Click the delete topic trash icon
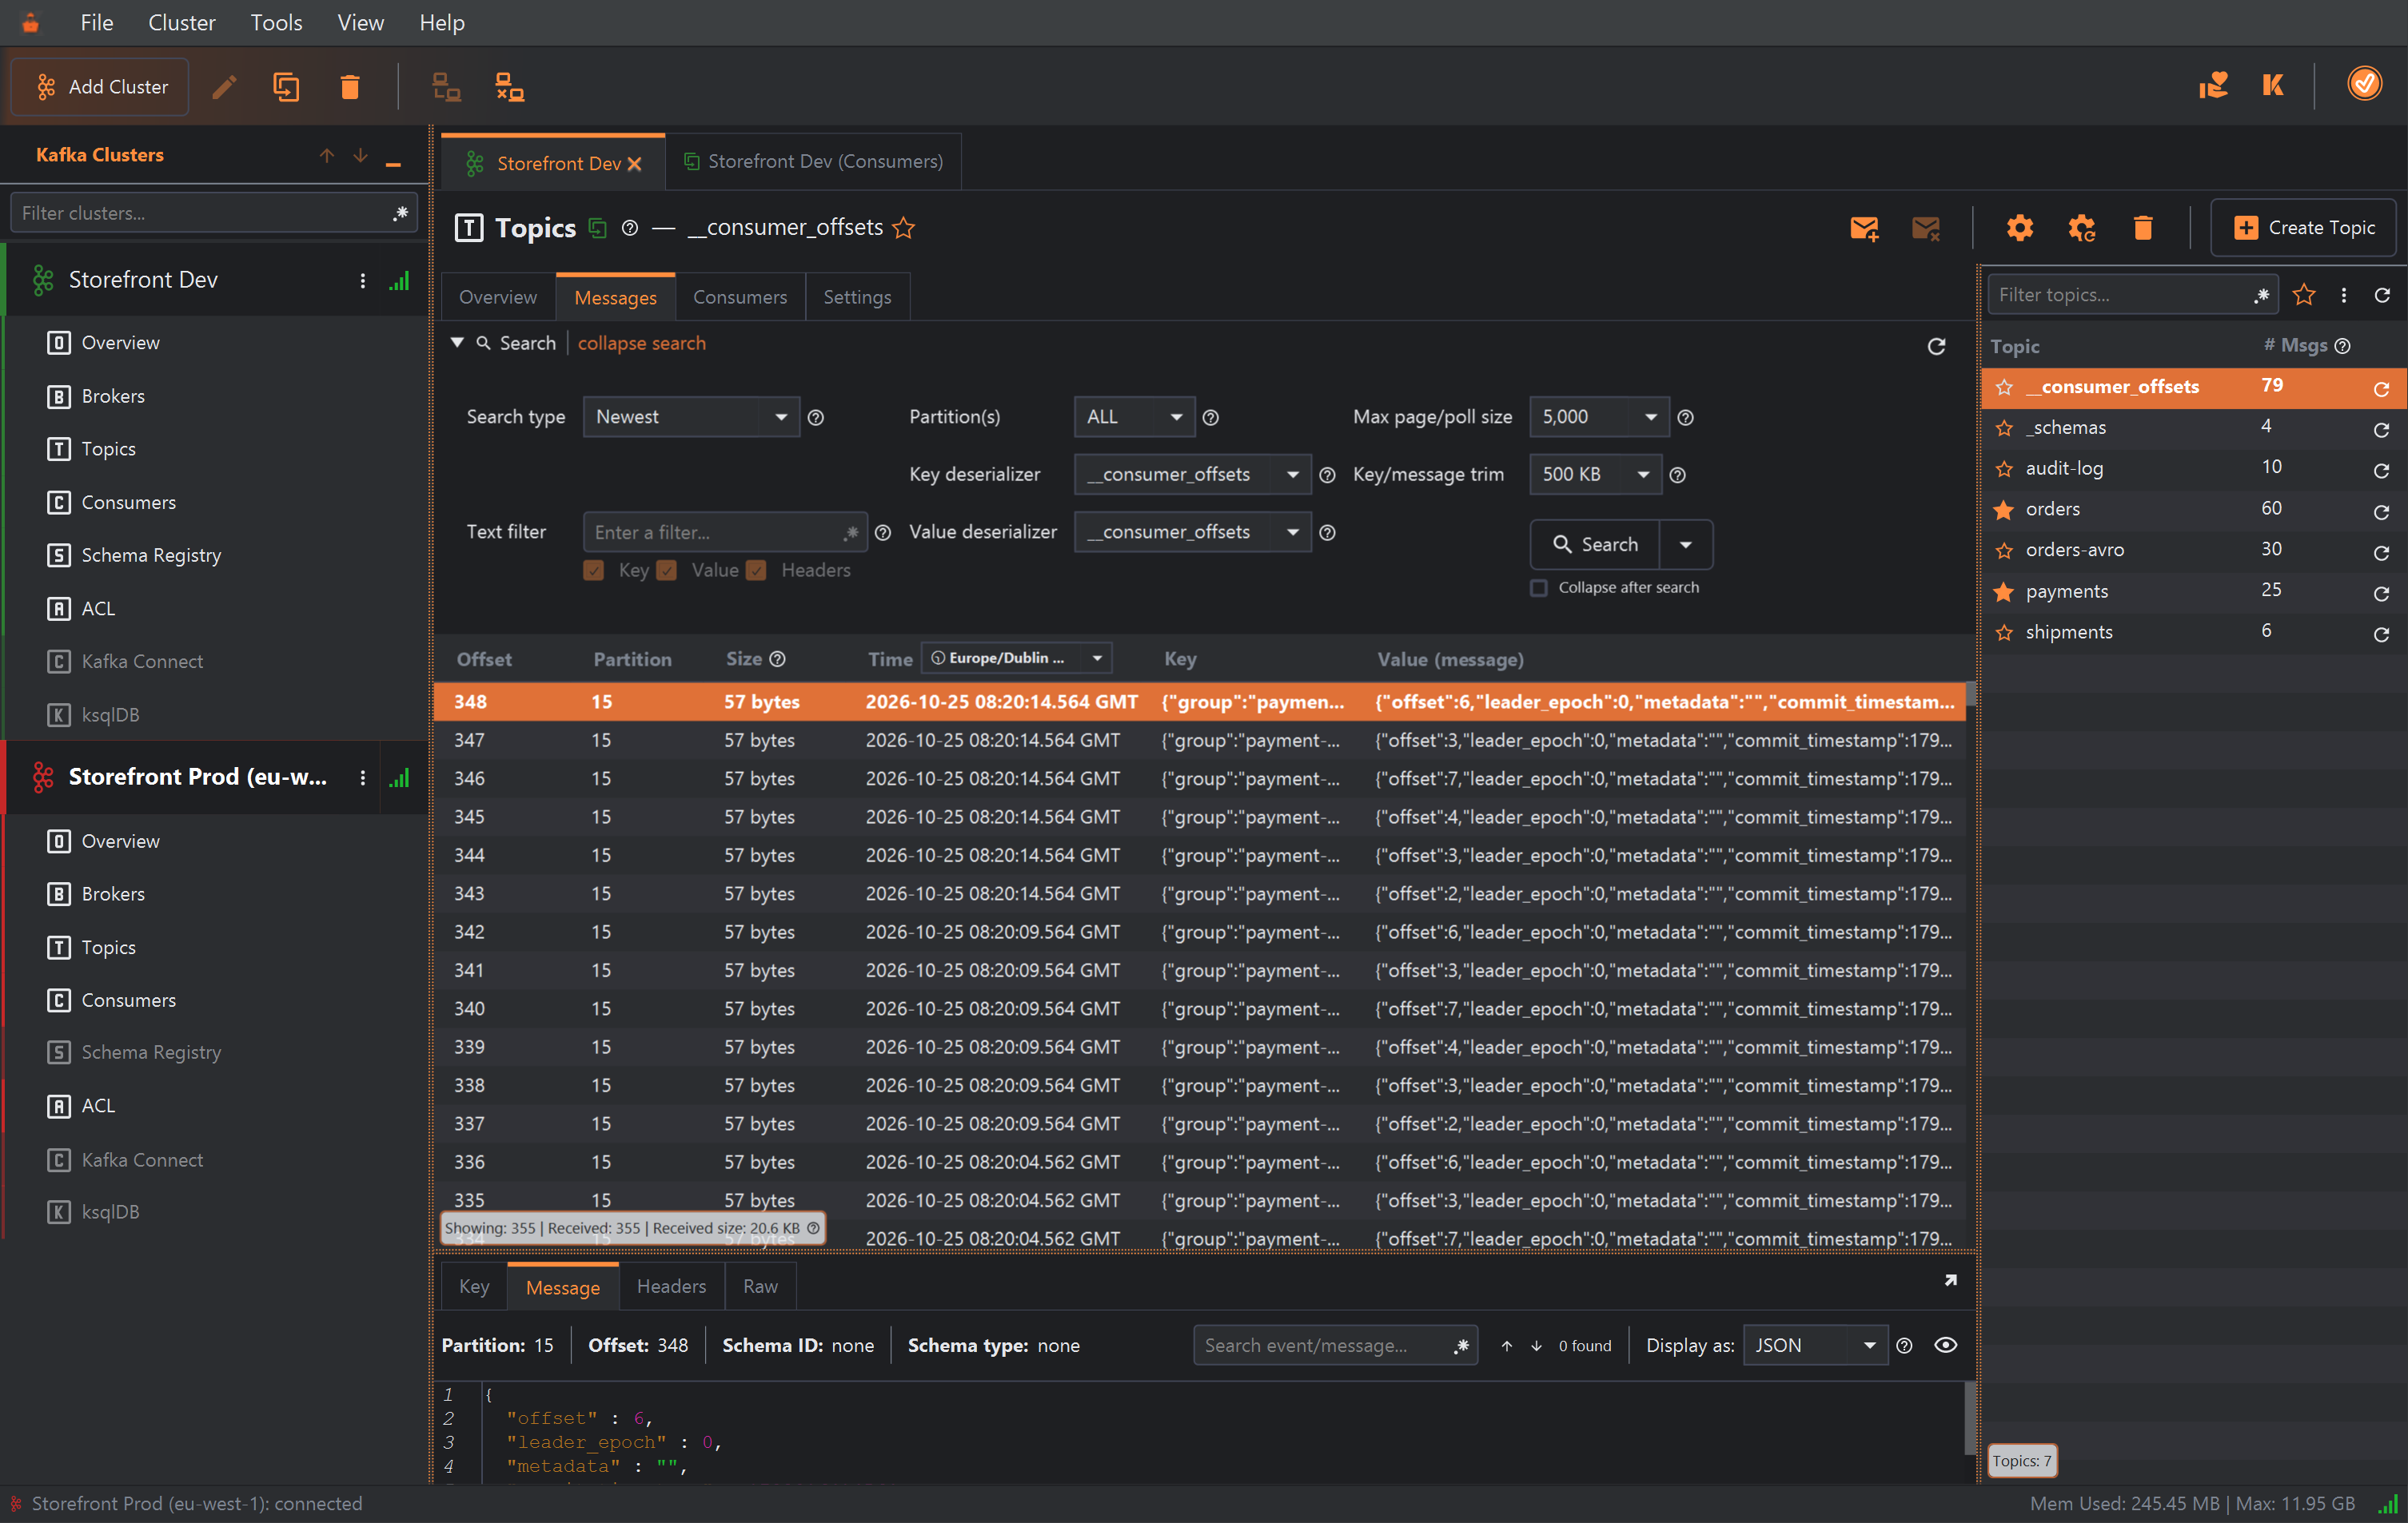The width and height of the screenshot is (2408, 1523). click(x=2142, y=228)
